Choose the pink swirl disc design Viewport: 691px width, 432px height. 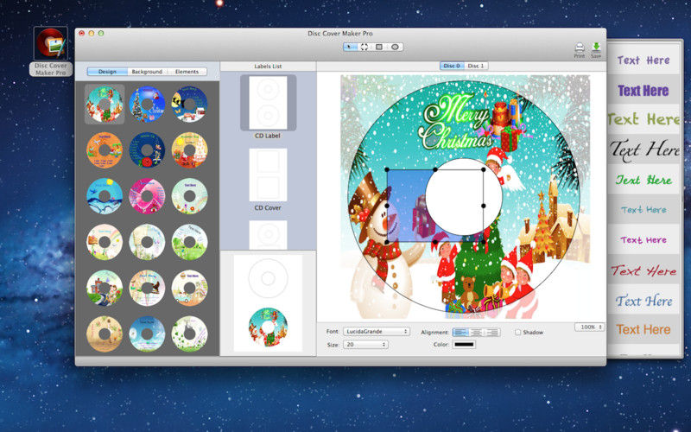coord(147,196)
